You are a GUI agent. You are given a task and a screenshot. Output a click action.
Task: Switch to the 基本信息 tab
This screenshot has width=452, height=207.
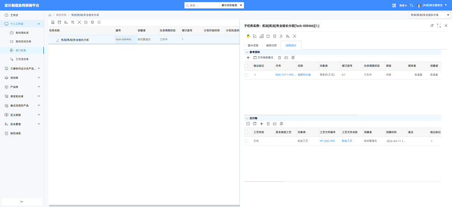pos(253,45)
